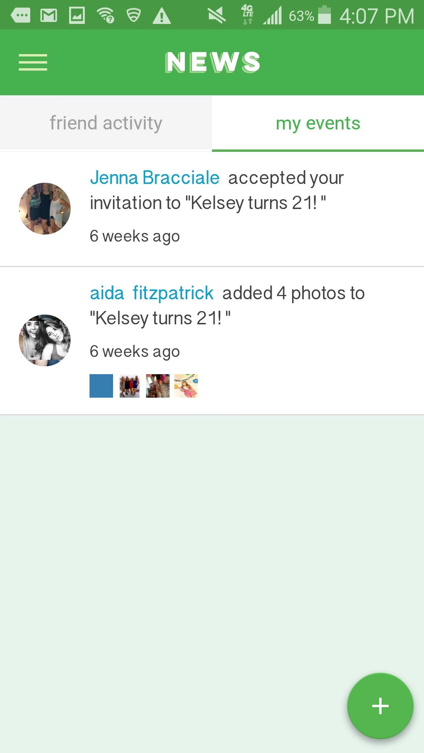Open the third added photo thumbnail
424x753 pixels.
click(158, 386)
